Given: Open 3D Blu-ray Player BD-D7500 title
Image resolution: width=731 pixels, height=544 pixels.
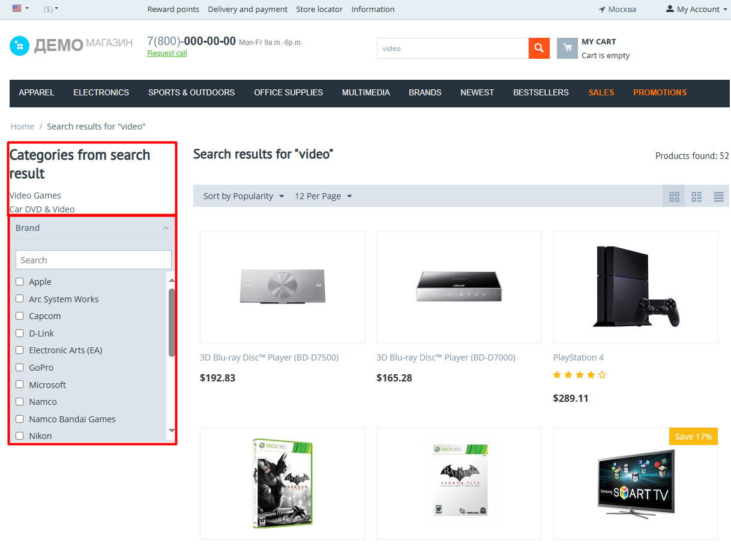Looking at the screenshot, I should coord(269,357).
